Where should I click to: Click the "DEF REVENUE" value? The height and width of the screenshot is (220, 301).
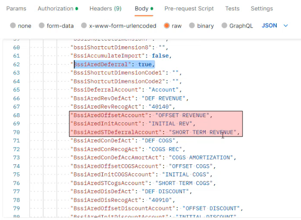(x=164, y=98)
